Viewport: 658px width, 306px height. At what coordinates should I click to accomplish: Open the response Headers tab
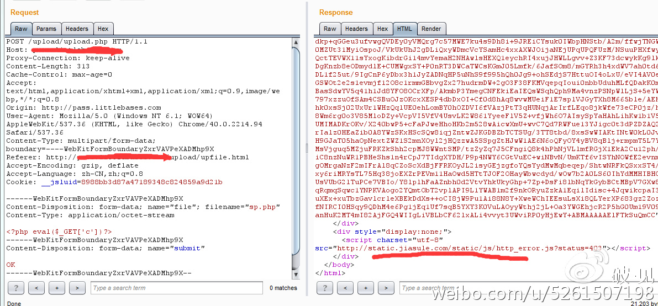pos(356,29)
